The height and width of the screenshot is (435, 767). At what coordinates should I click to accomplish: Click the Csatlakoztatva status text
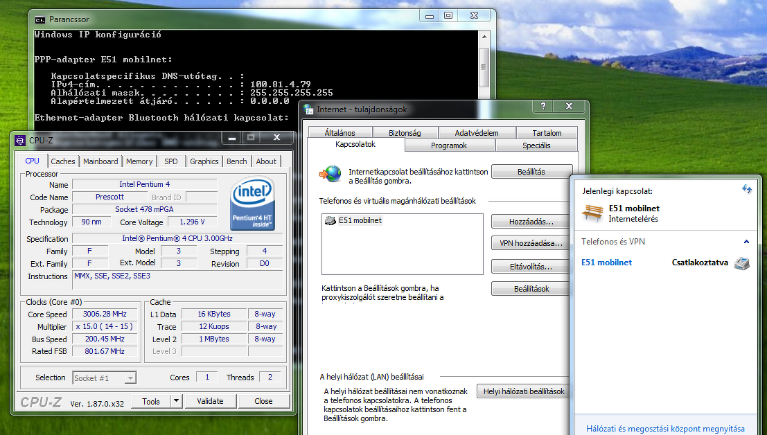tap(700, 263)
